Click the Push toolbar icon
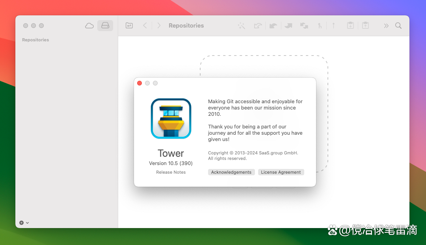The width and height of the screenshot is (426, 245). click(288, 26)
